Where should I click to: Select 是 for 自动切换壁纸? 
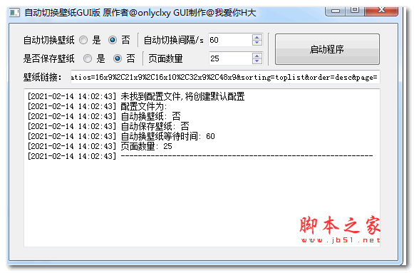click(83, 40)
